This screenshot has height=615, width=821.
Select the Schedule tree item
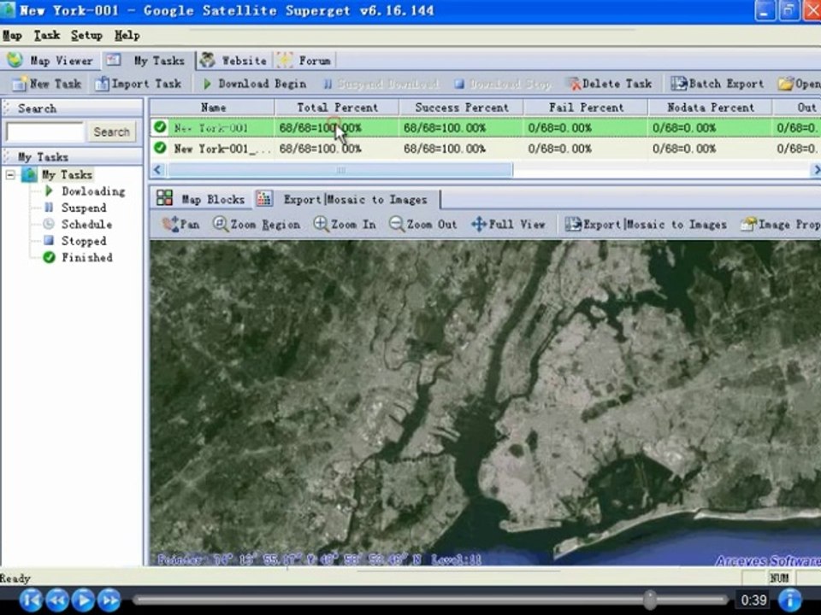tap(86, 225)
